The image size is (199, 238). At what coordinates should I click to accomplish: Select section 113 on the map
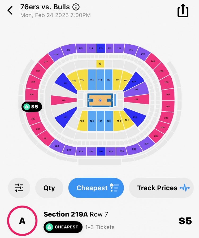pos(100,80)
